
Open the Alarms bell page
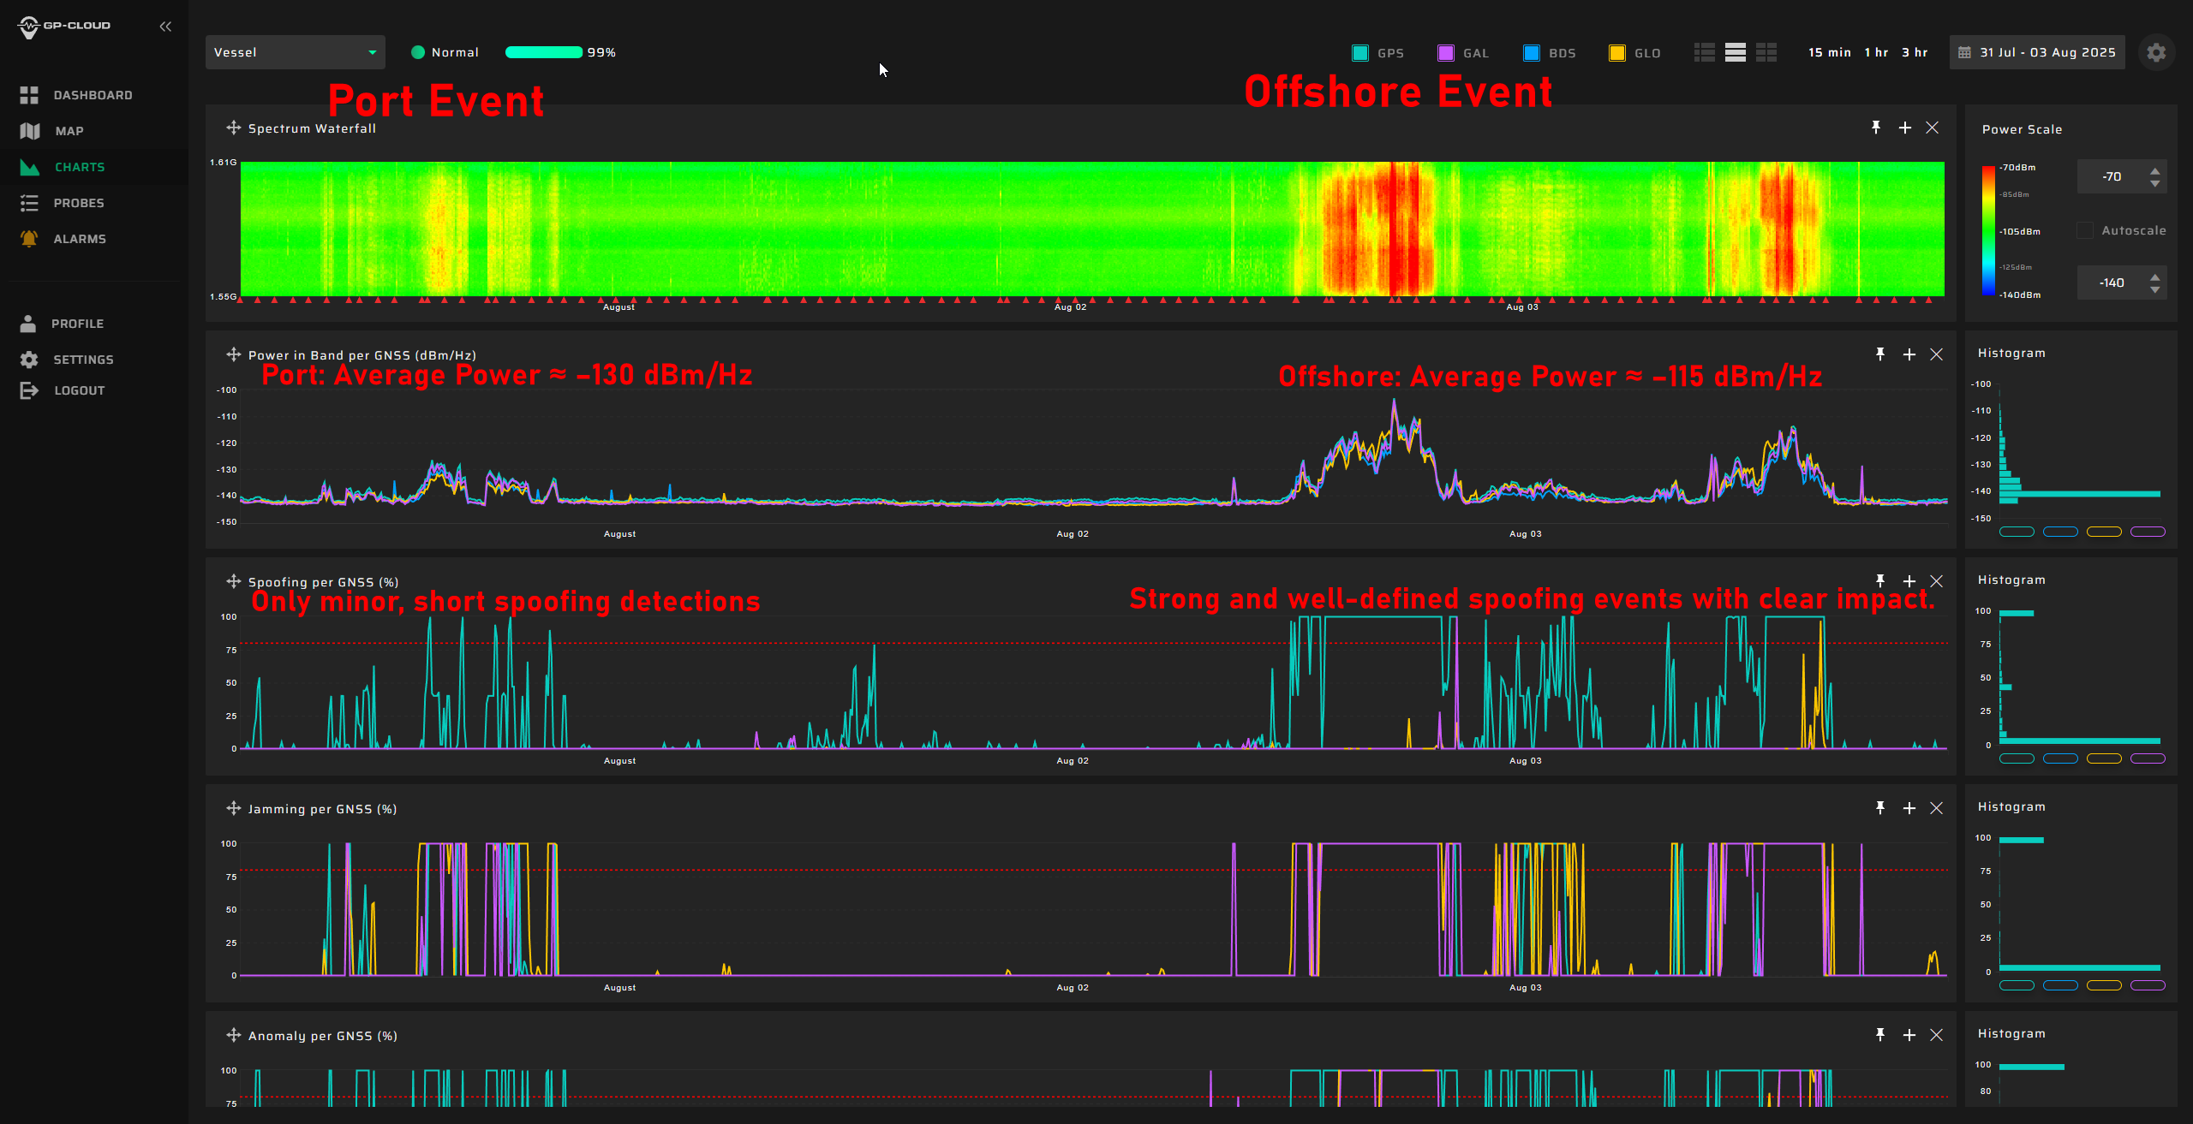point(79,239)
